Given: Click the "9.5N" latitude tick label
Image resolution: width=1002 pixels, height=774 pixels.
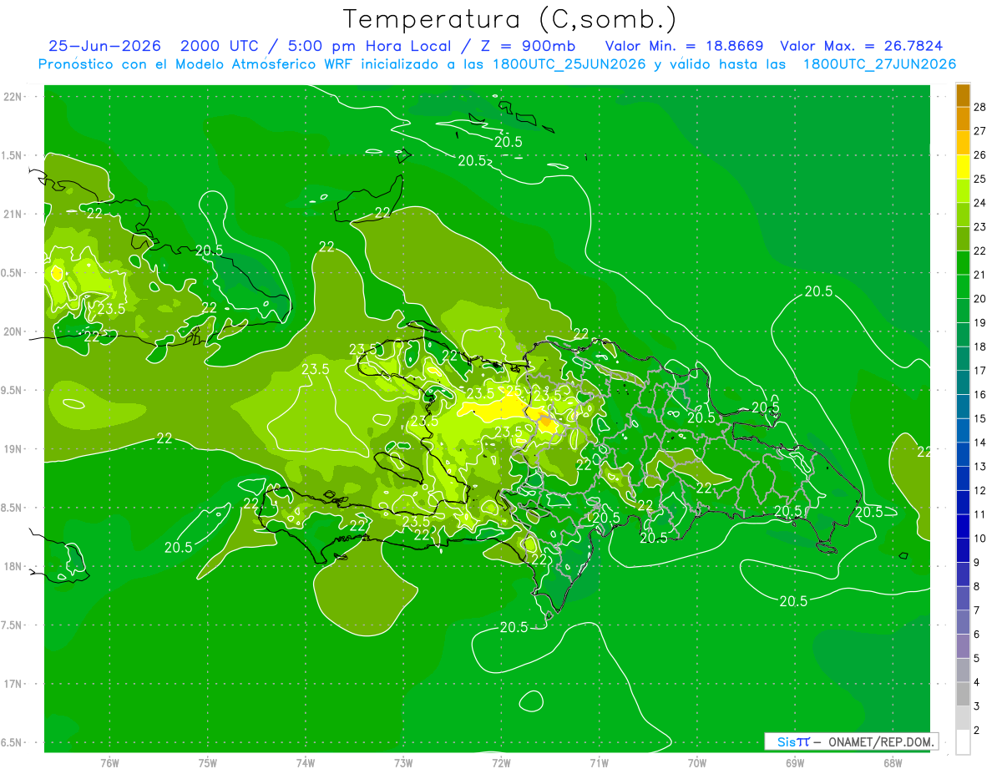Looking at the screenshot, I should [12, 390].
